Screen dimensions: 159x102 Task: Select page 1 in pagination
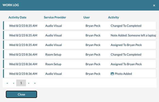pyautogui.click(x=21, y=83)
